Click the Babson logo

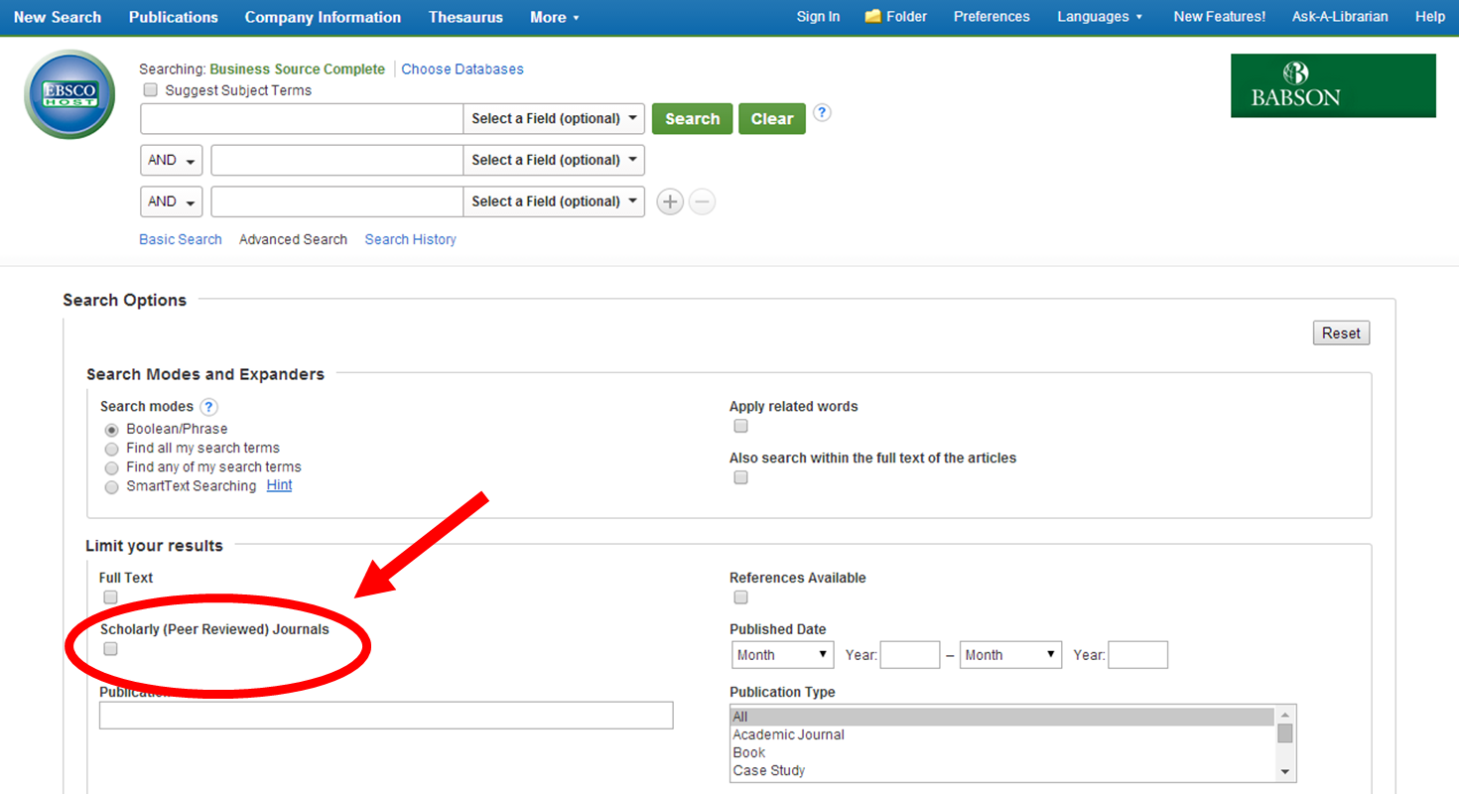click(1333, 85)
